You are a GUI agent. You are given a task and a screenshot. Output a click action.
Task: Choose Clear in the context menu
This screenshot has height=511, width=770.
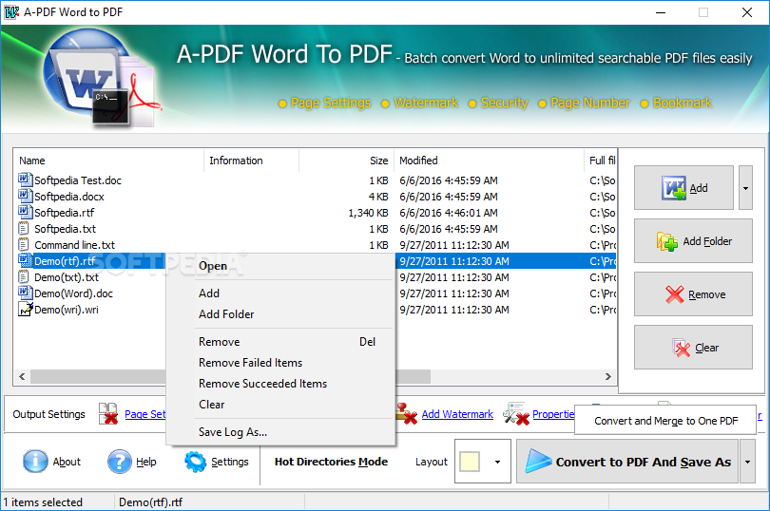pyautogui.click(x=280, y=405)
